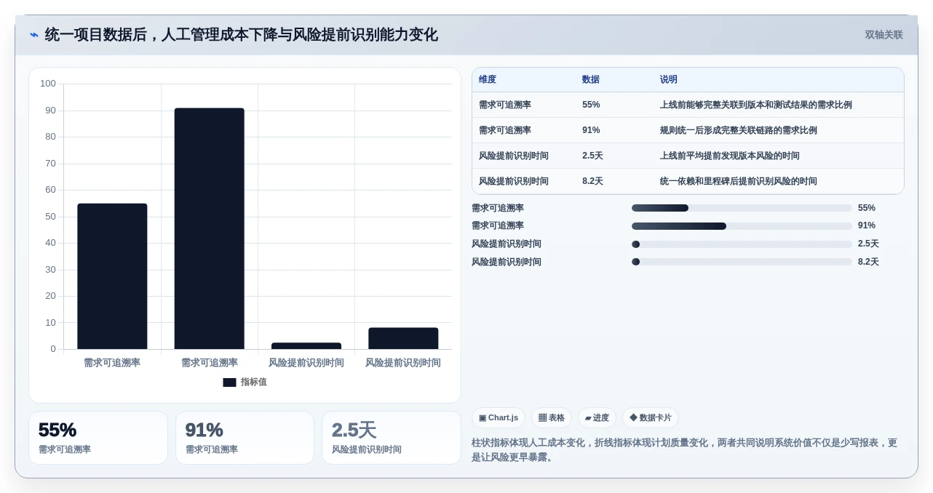
Task: Click the 2.5天 cell in the table
Action: (x=592, y=156)
